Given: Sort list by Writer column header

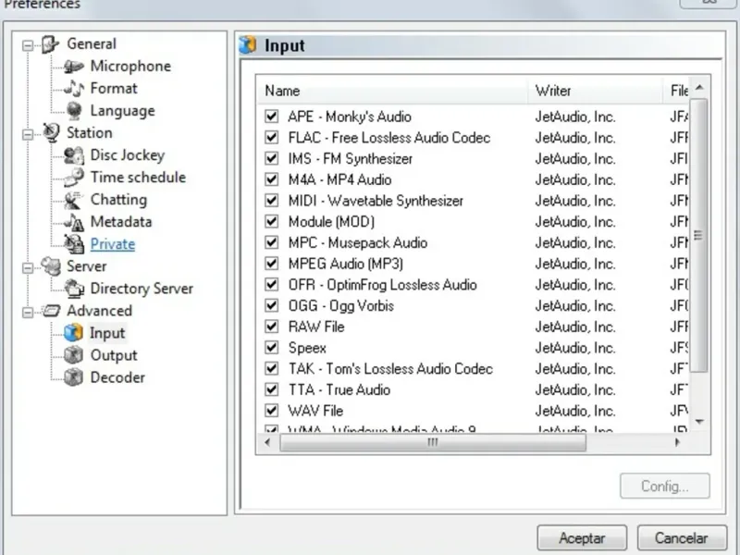Looking at the screenshot, I should [595, 90].
